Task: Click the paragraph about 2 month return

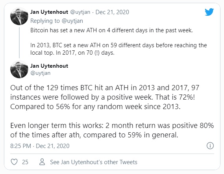Action: pos(112,130)
